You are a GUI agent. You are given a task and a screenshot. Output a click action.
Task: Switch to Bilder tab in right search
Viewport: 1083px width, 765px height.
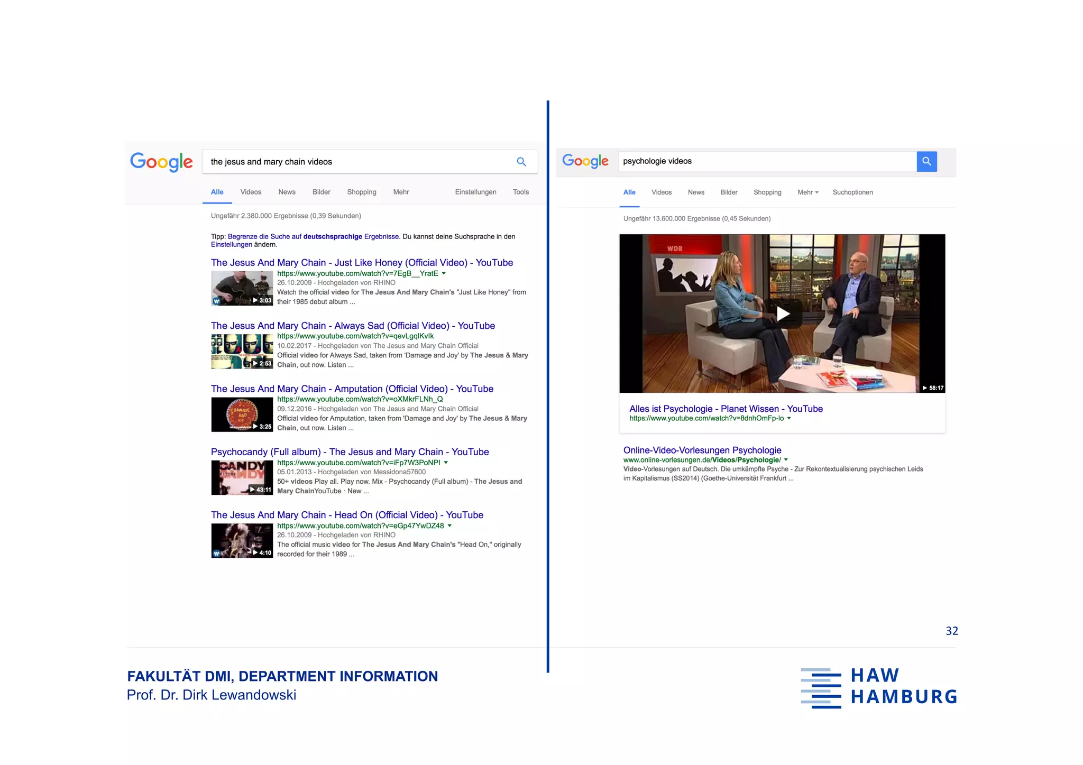coord(729,192)
